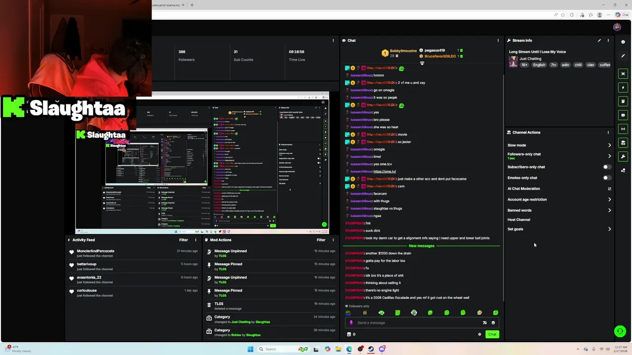Filter the Mod Actions list
Image resolution: width=632 pixels, height=355 pixels.
coord(321,240)
